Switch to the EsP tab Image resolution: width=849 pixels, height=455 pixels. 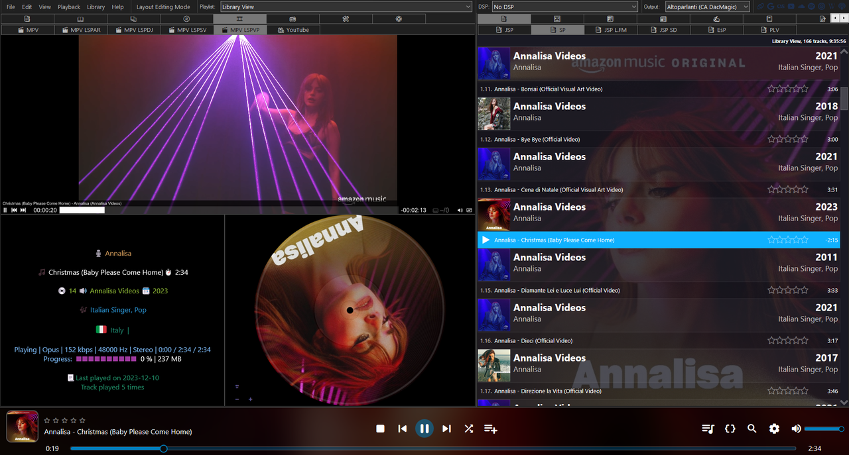[717, 30]
